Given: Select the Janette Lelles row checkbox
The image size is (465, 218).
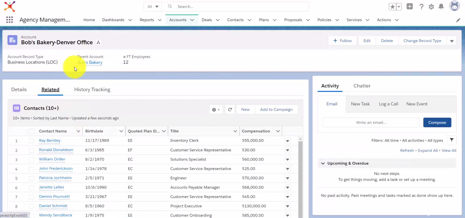Looking at the screenshot, I should pyautogui.click(x=32, y=187).
